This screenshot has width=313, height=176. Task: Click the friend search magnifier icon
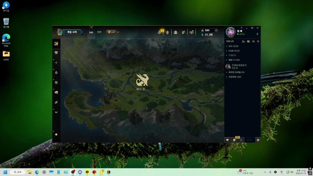(258, 41)
